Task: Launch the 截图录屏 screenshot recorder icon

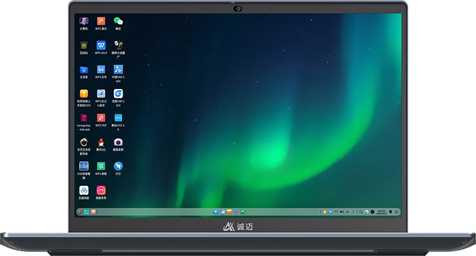Action: (x=118, y=143)
